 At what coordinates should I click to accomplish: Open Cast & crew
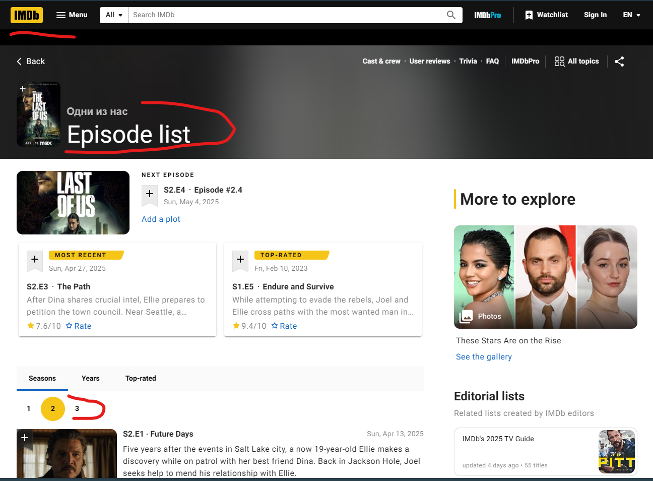(381, 61)
